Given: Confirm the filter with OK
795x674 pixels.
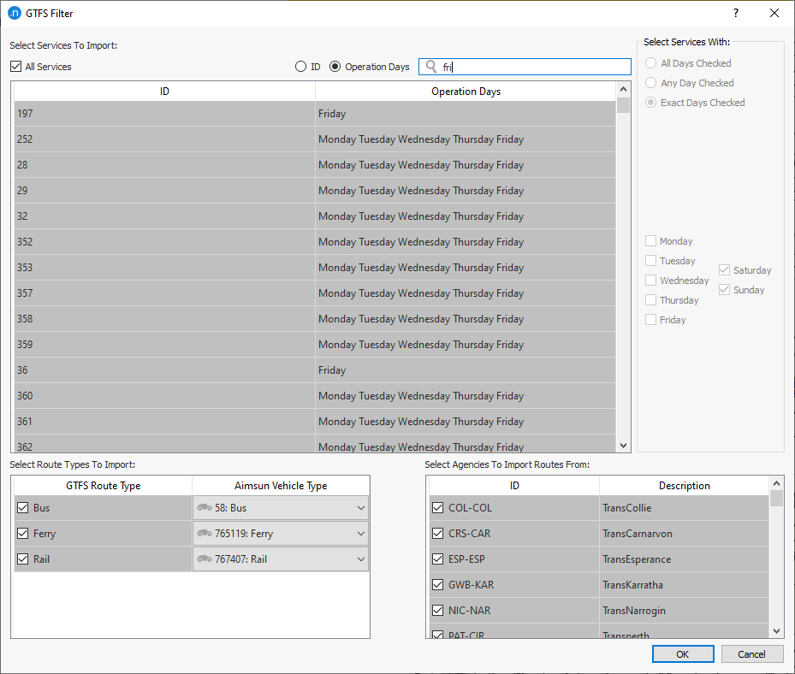Looking at the screenshot, I should click(x=683, y=653).
